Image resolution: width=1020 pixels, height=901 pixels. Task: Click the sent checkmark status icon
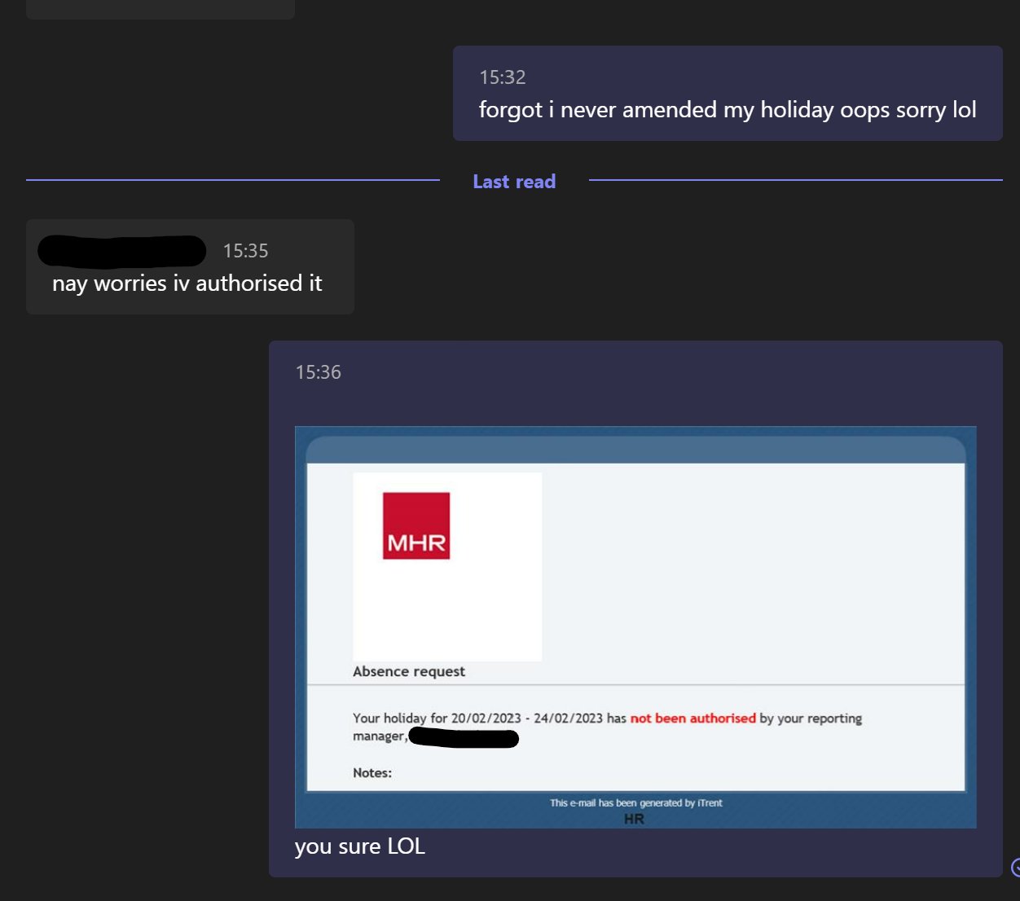click(1015, 867)
